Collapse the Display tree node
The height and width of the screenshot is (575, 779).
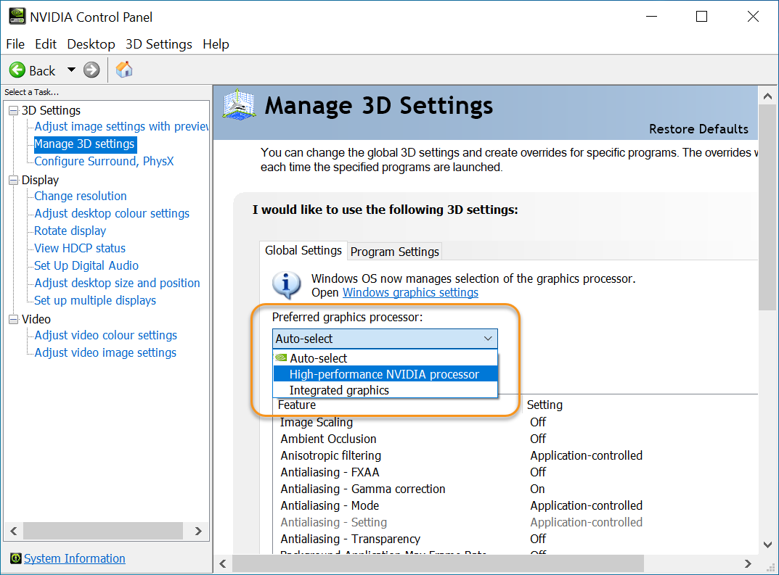[x=14, y=180]
